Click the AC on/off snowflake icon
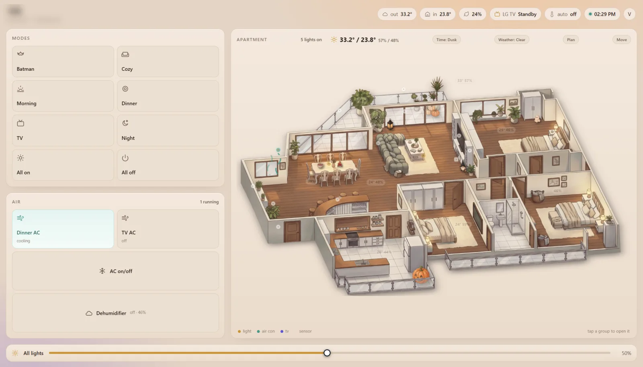The height and width of the screenshot is (367, 643). [102, 271]
